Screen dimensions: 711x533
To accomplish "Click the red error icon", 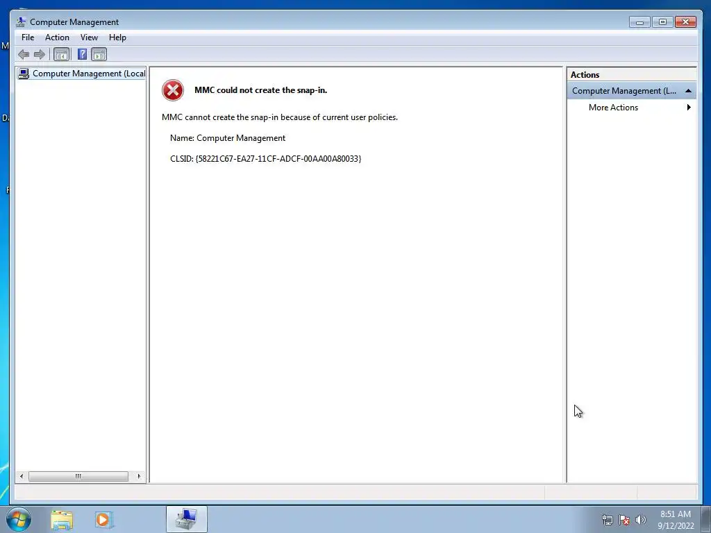I will point(173,90).
